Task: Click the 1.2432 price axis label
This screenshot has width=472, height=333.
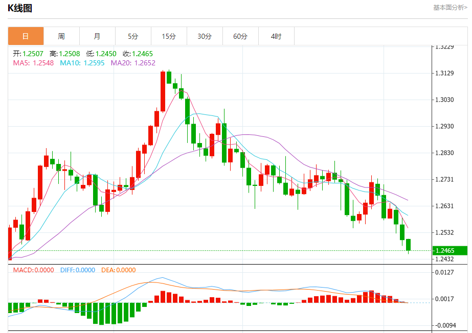Action: click(x=444, y=259)
